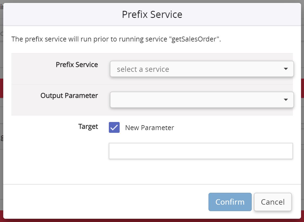Select the dialog title Prefix Service
304x222 pixels.
point(152,14)
